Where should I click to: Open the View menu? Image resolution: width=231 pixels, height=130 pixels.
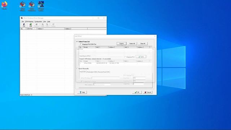point(45,22)
